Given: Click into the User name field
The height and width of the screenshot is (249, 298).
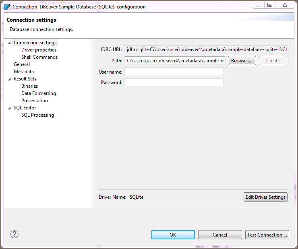Looking at the screenshot, I should pos(174,72).
